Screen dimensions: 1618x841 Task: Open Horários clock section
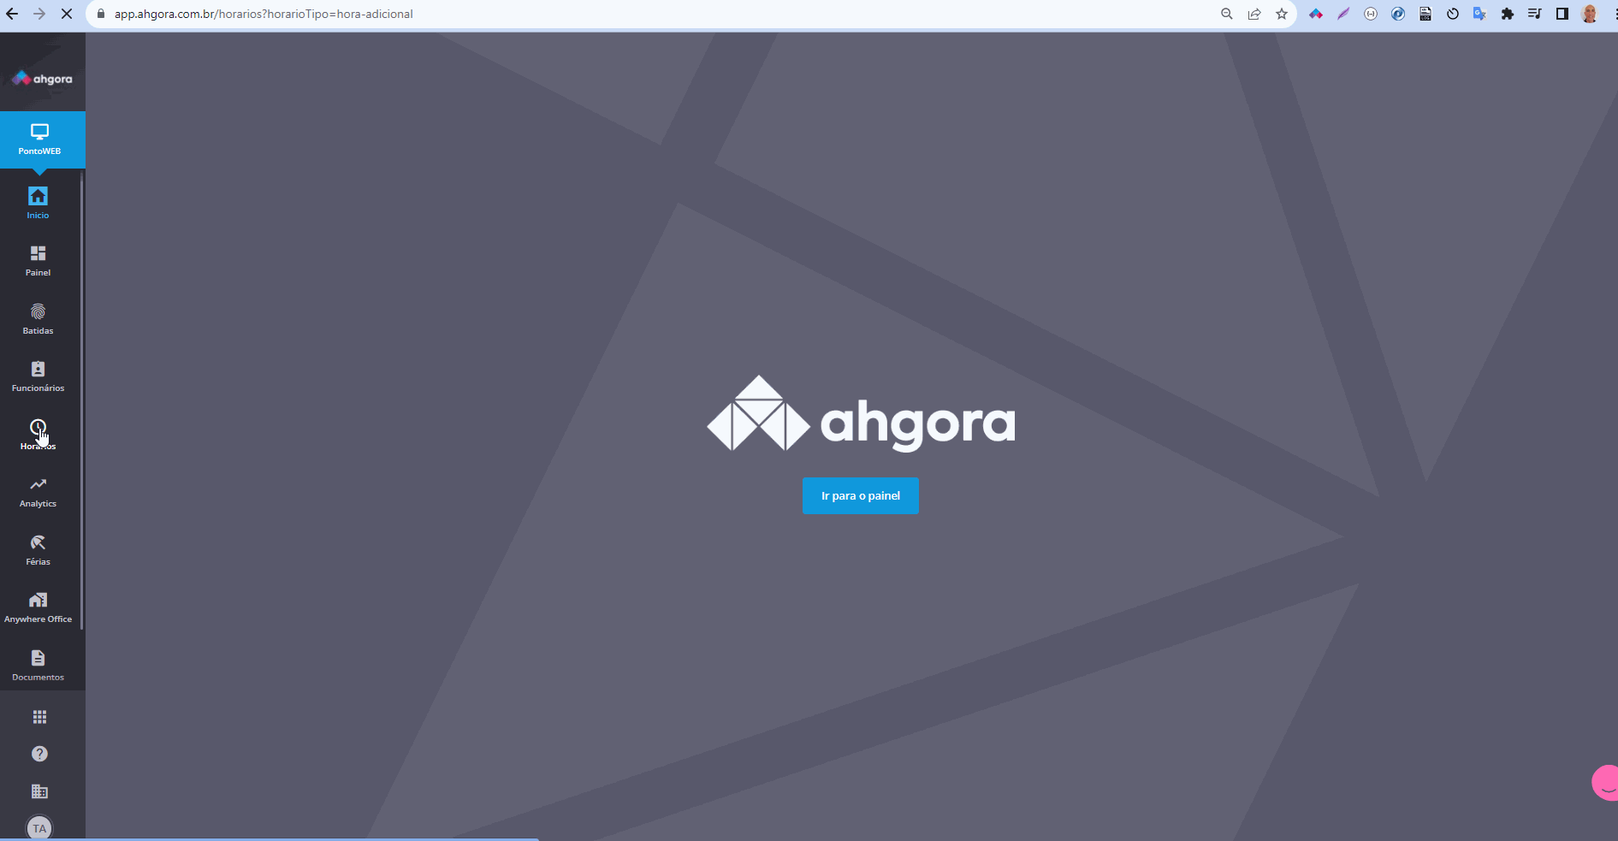38,435
